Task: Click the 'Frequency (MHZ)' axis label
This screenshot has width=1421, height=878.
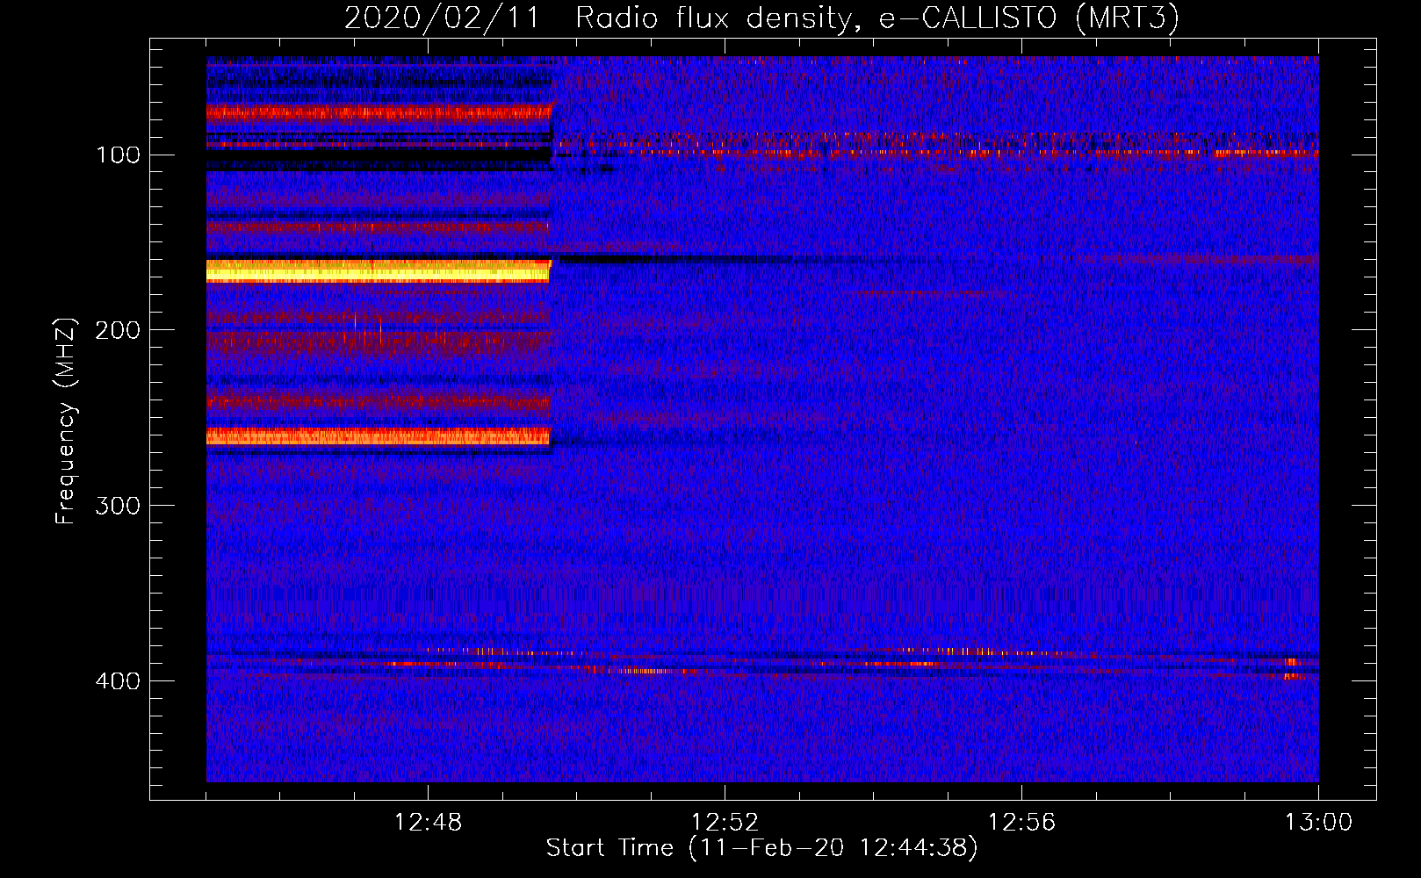Action: click(x=66, y=421)
